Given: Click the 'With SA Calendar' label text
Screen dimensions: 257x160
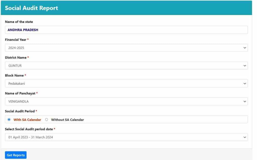Looking at the screenshot, I should 27,119.
